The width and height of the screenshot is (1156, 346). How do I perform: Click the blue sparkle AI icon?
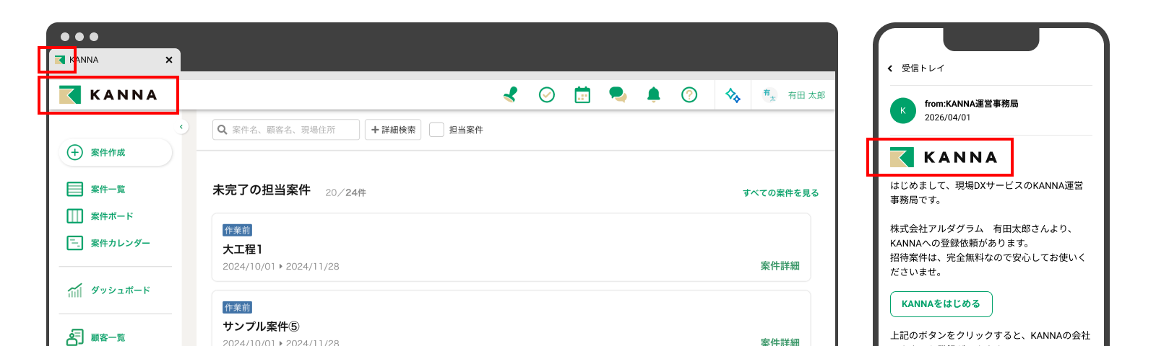(733, 95)
